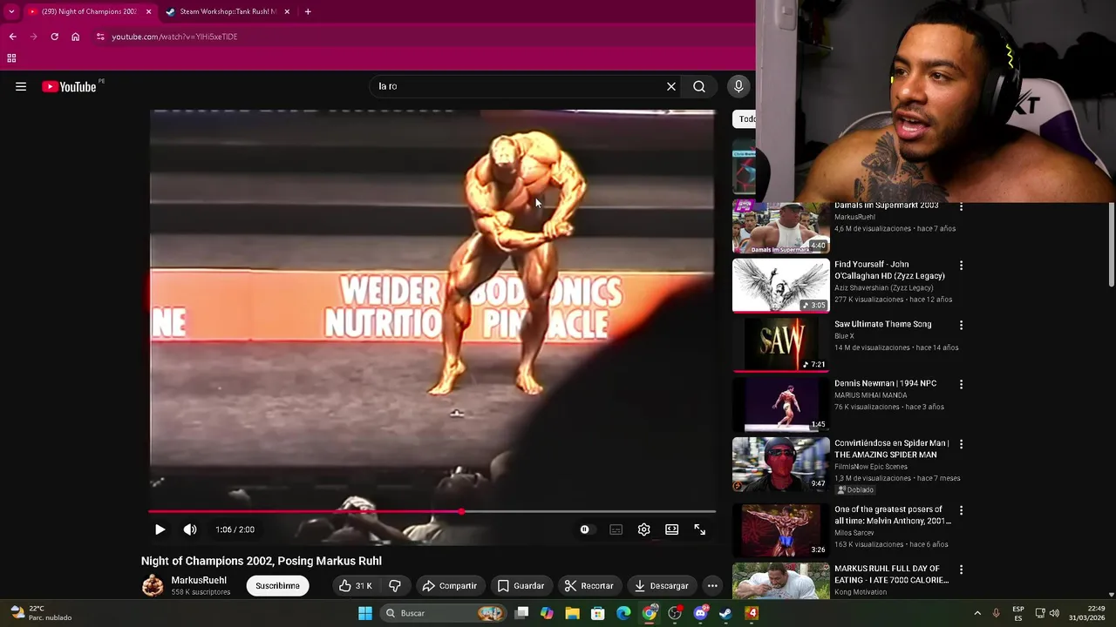Open Melvin Anthony greatest posers video
This screenshot has width=1116, height=627.
click(x=780, y=529)
